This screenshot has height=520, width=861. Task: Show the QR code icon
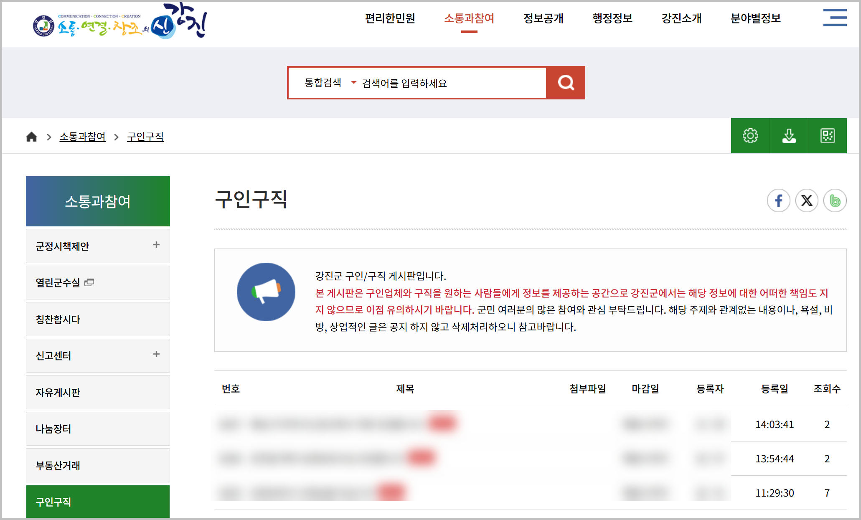click(x=827, y=136)
